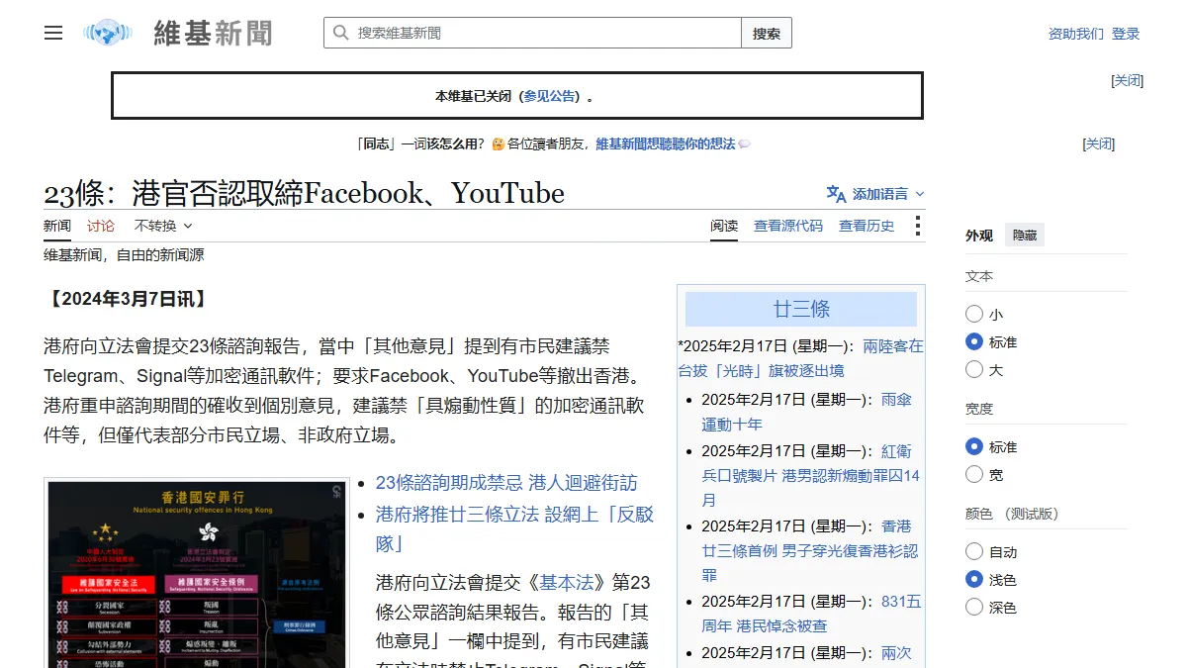Click the translate language icon
The width and height of the screenshot is (1187, 668).
836,194
